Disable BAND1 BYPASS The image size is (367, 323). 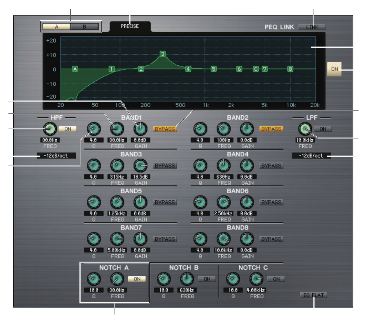[x=165, y=129]
